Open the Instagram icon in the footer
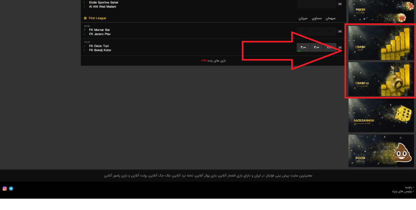 click(x=5, y=189)
